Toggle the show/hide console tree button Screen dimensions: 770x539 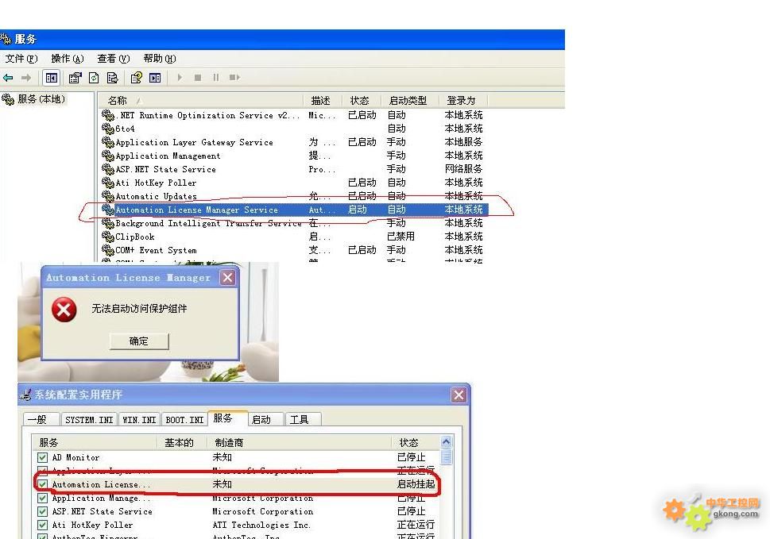(x=51, y=78)
